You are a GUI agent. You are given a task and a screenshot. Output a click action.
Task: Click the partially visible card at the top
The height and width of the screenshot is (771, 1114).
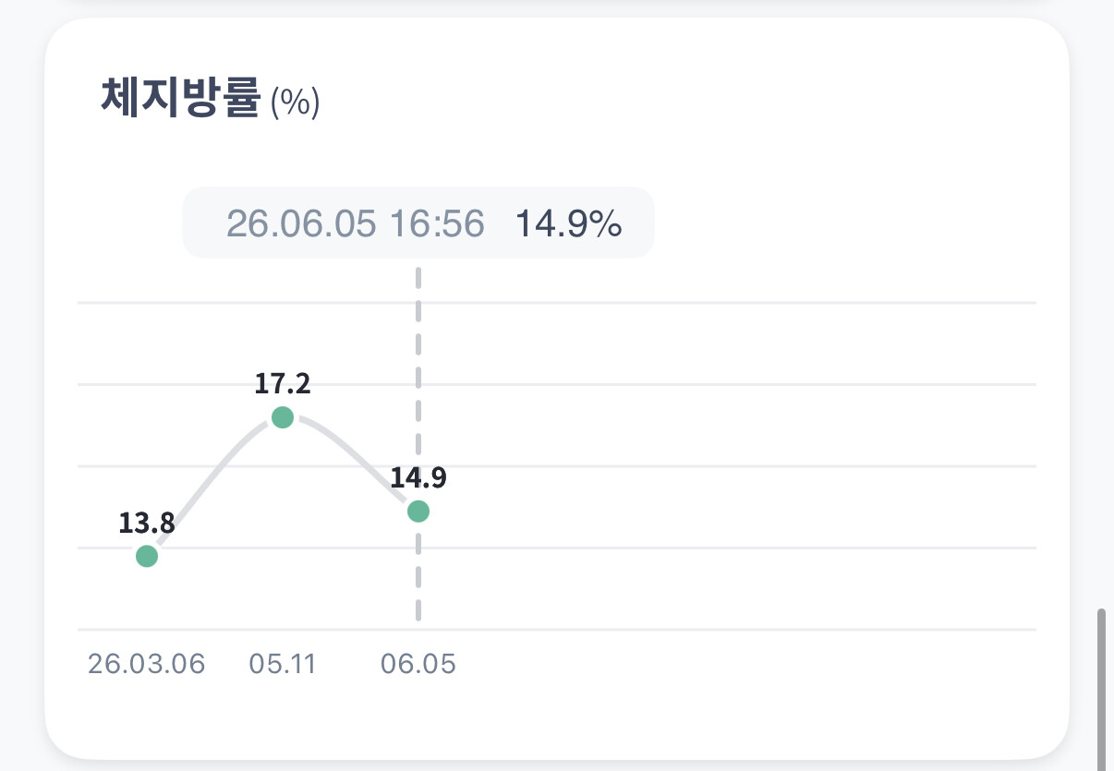(557, 4)
